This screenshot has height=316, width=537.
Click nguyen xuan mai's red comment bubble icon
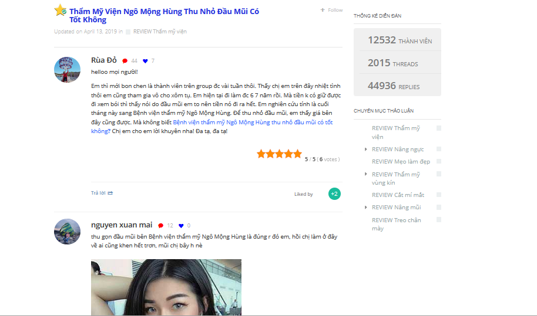point(160,226)
